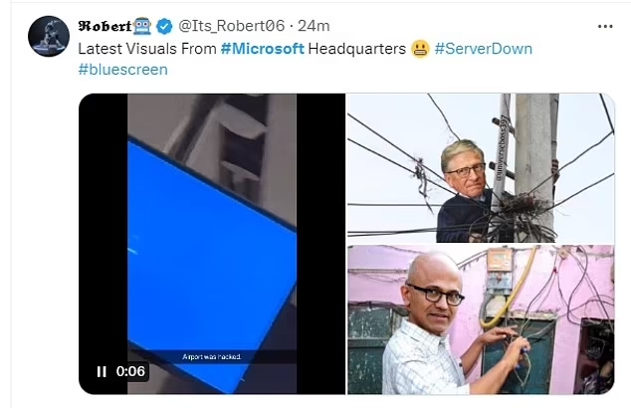
Task: Open the #ServerDown hashtag
Action: pos(484,49)
